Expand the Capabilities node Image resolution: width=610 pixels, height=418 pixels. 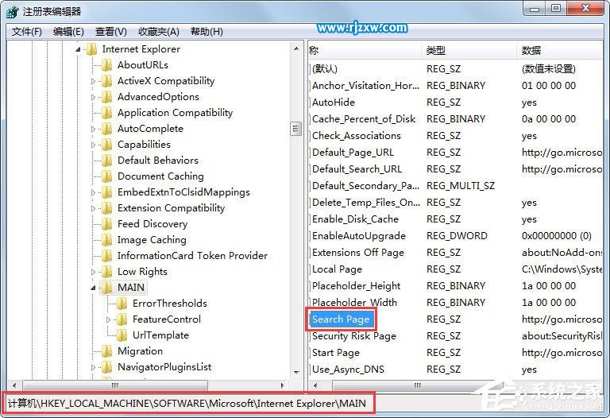pos(93,145)
